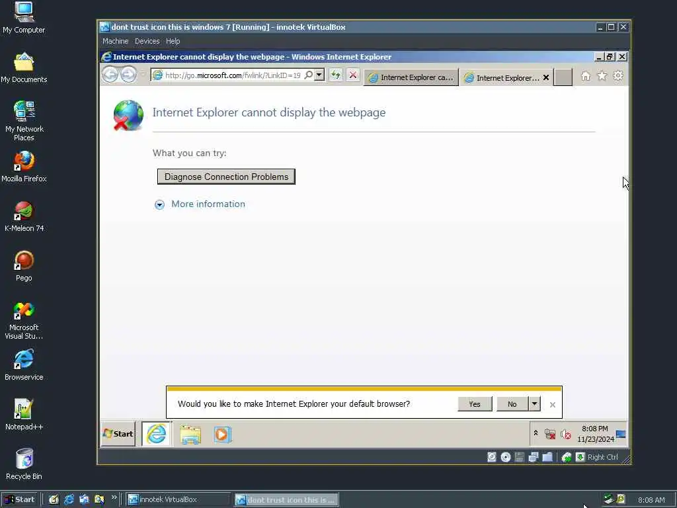This screenshot has height=508, width=677.
Task: Click IE page icon in Internet Explorer title bar
Action: pos(106,57)
